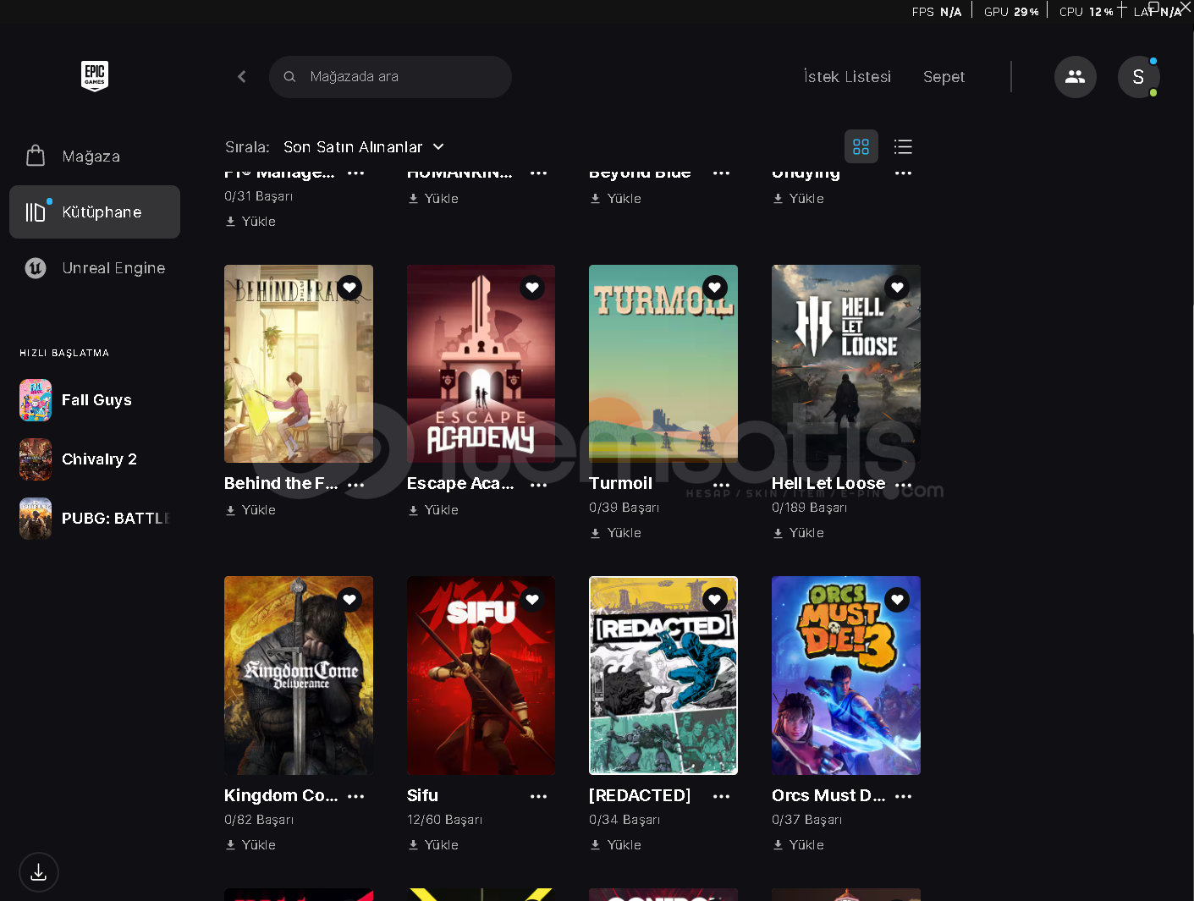This screenshot has width=1194, height=901.
Task: Switch to grid view
Action: pyautogui.click(x=861, y=147)
